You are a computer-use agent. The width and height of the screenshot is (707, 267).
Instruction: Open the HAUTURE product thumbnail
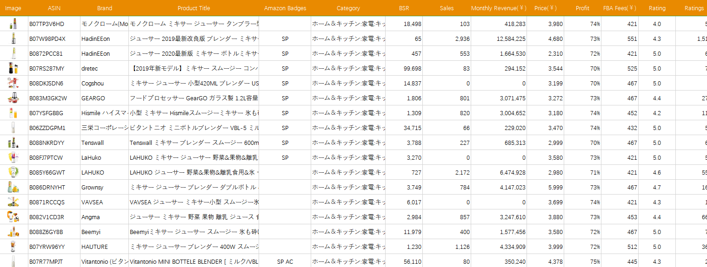pos(13,247)
